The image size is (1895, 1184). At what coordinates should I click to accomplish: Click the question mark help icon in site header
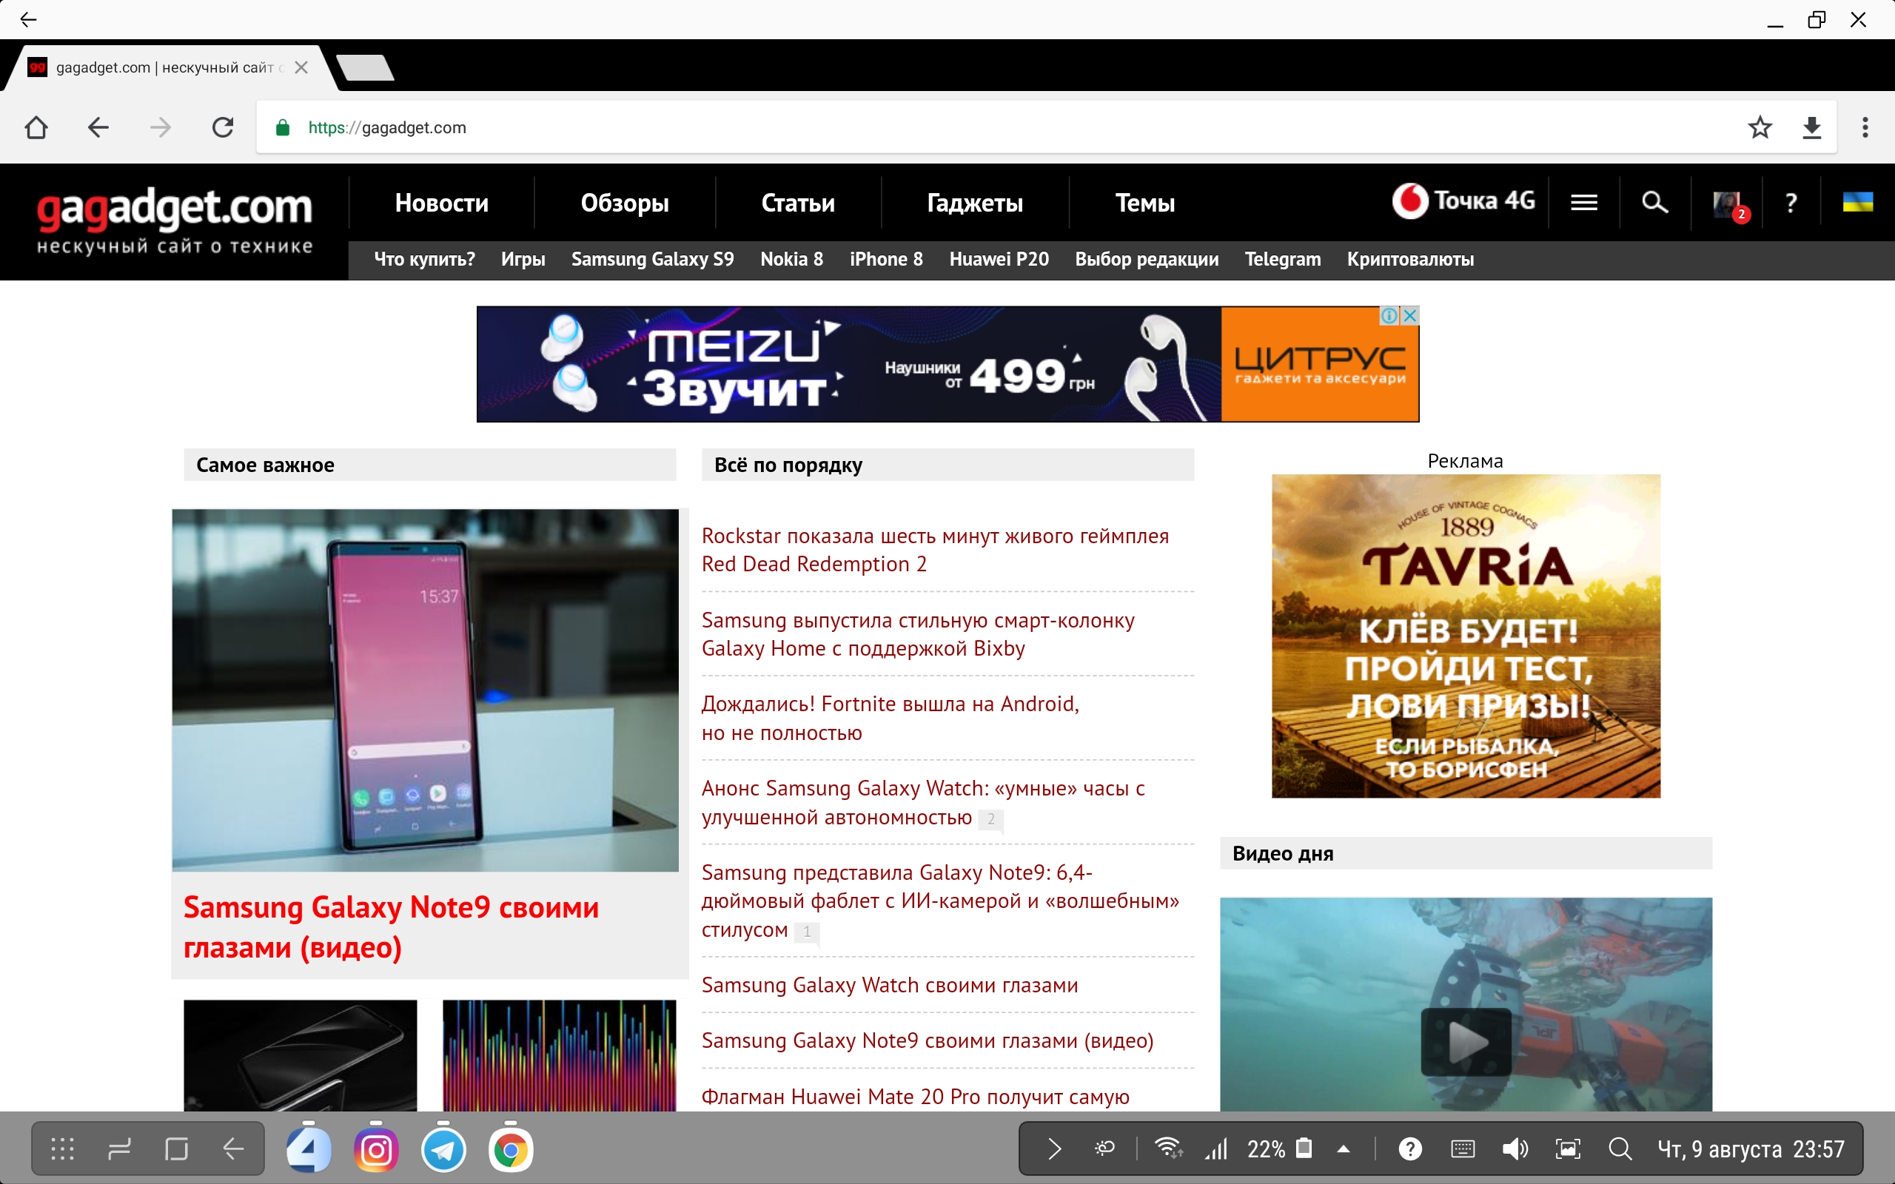click(x=1790, y=203)
